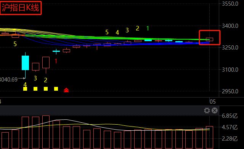Image resolution: width=244 pixels, height=149 pixels.
Task: Click the third yellow square signal marker
Action: [x=46, y=89]
